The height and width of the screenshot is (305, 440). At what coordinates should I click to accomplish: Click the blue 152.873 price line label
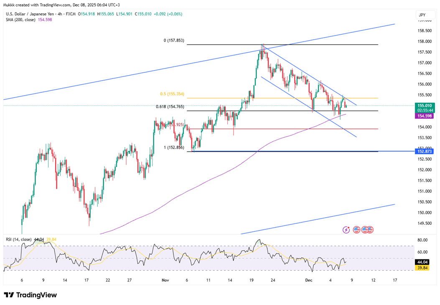[425, 151]
